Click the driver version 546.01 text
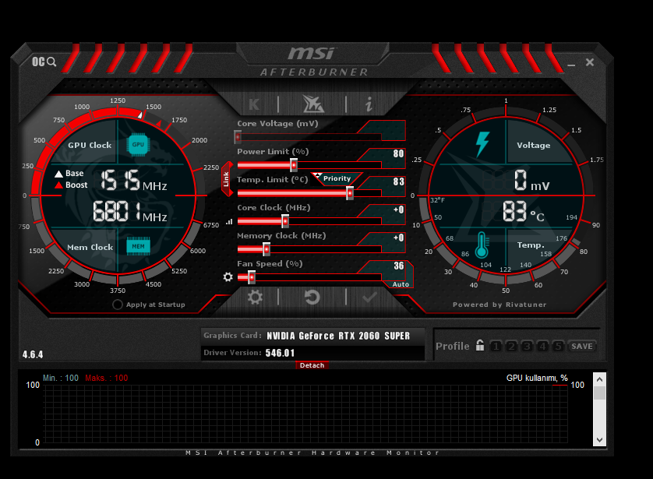This screenshot has height=479, width=653. (281, 353)
